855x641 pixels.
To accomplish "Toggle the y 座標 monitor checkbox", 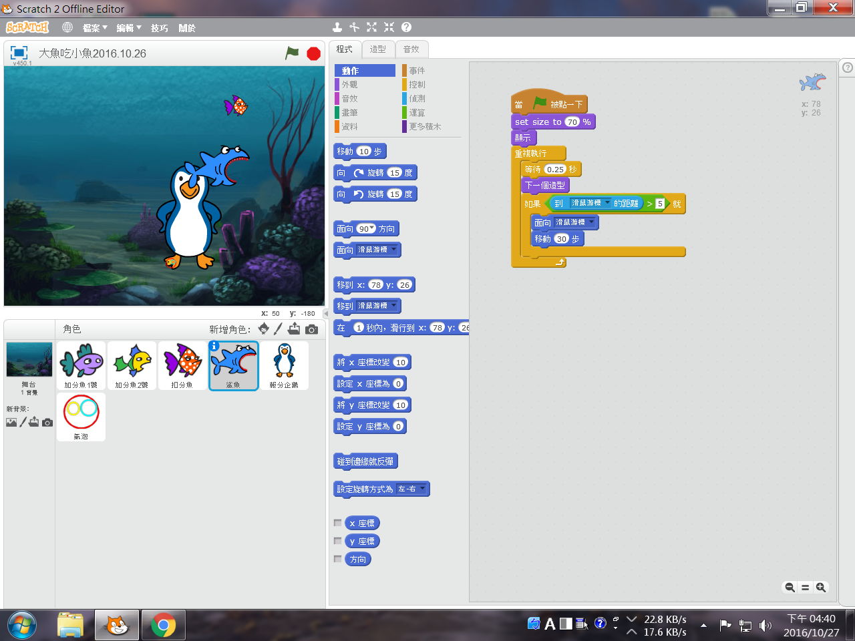I will pyautogui.click(x=338, y=541).
